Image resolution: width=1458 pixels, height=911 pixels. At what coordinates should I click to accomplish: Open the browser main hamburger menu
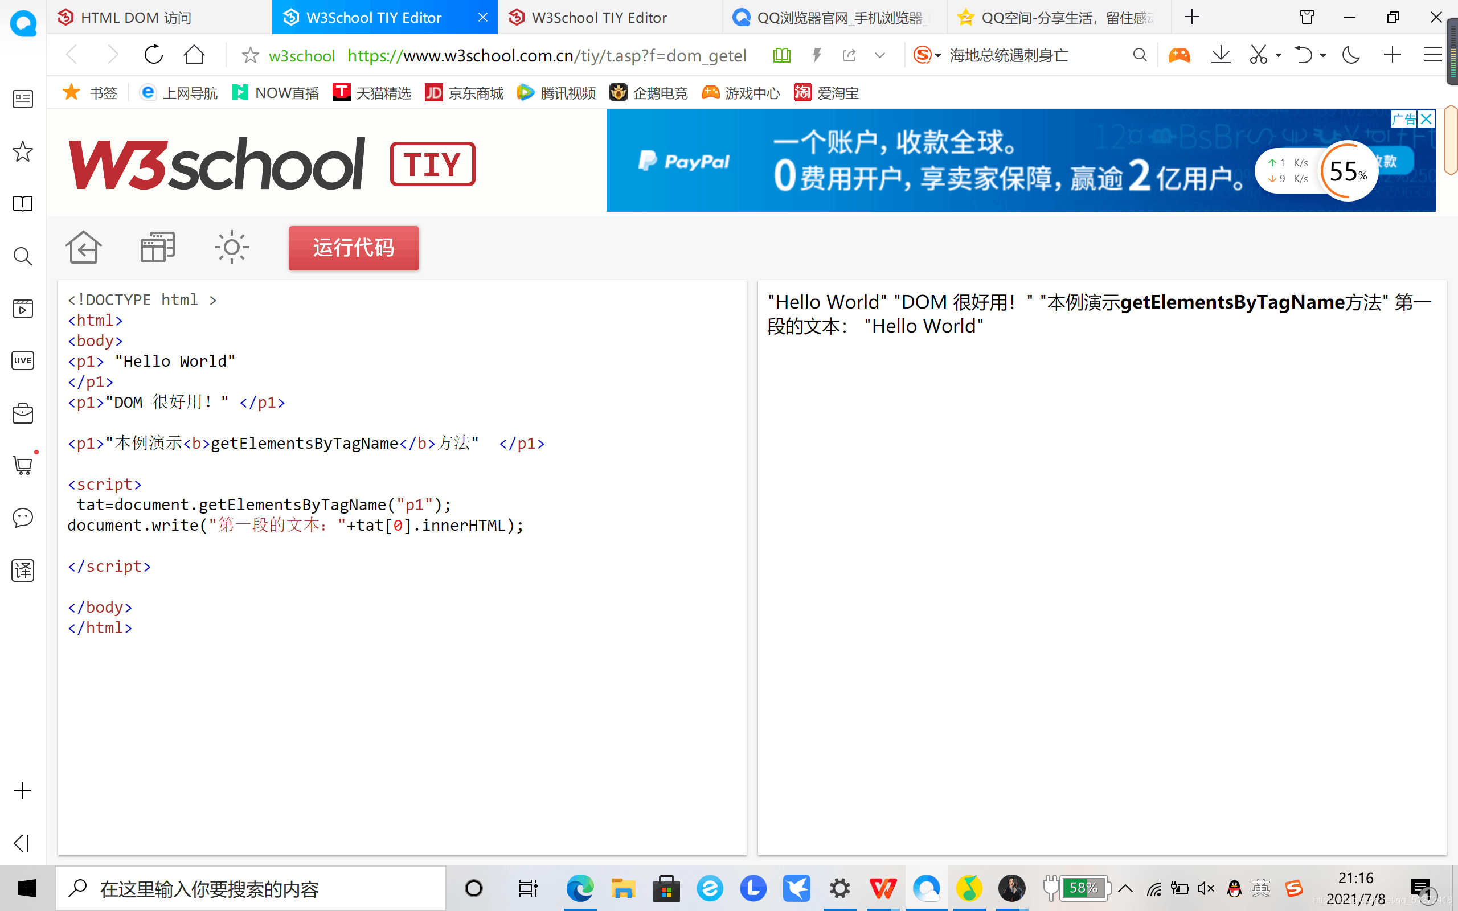click(1433, 55)
